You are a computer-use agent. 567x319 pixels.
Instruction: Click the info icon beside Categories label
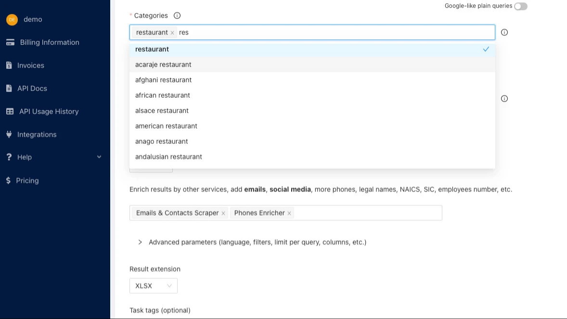(177, 16)
